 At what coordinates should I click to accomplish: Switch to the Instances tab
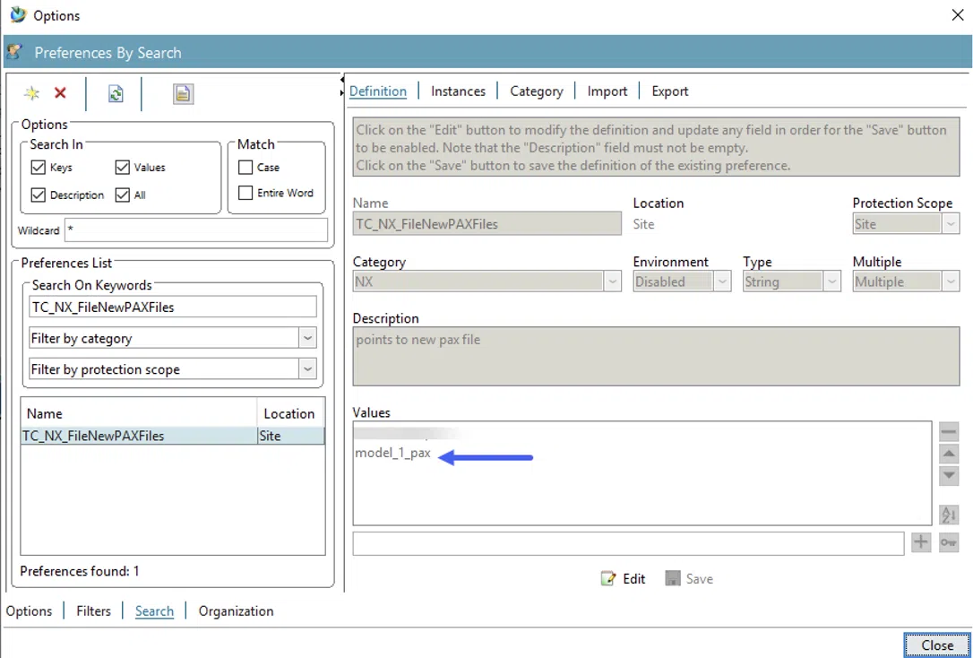tap(458, 91)
